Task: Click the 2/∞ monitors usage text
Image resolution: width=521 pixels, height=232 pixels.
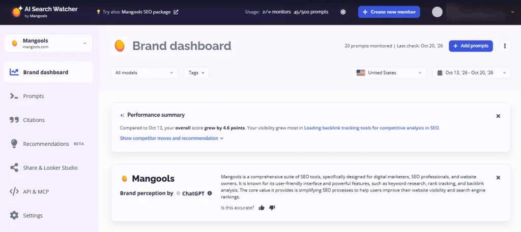Action: click(x=276, y=12)
